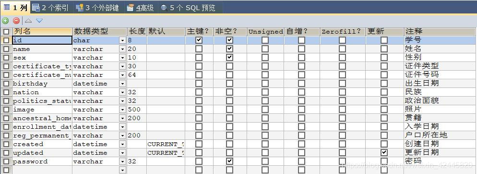The height and width of the screenshot is (174, 477).
Task: Click the 数据类型 column header
Action: point(99,31)
